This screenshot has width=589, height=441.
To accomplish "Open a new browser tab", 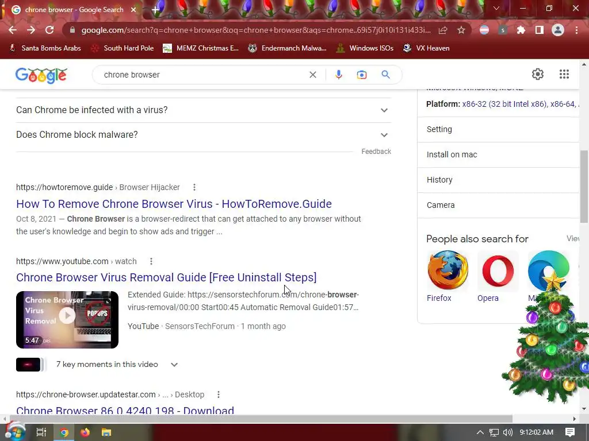I will pos(155,10).
